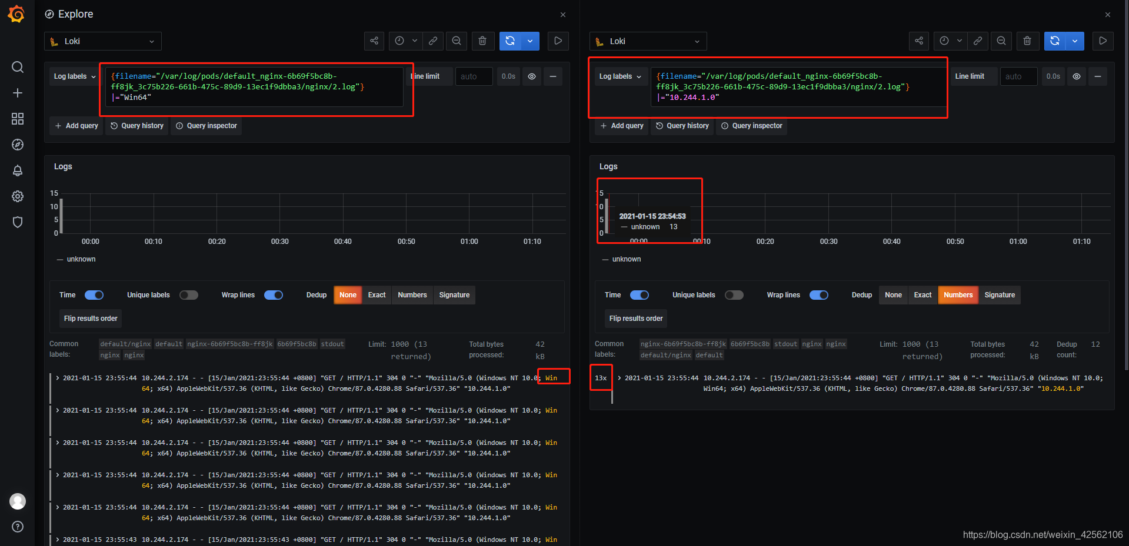Viewport: 1129px width, 546px height.
Task: Select Dedup Signature in left pane
Action: click(454, 295)
